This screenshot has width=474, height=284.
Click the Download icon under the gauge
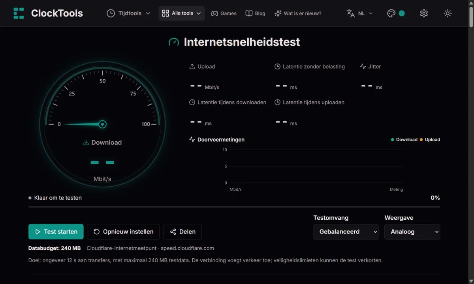(86, 143)
